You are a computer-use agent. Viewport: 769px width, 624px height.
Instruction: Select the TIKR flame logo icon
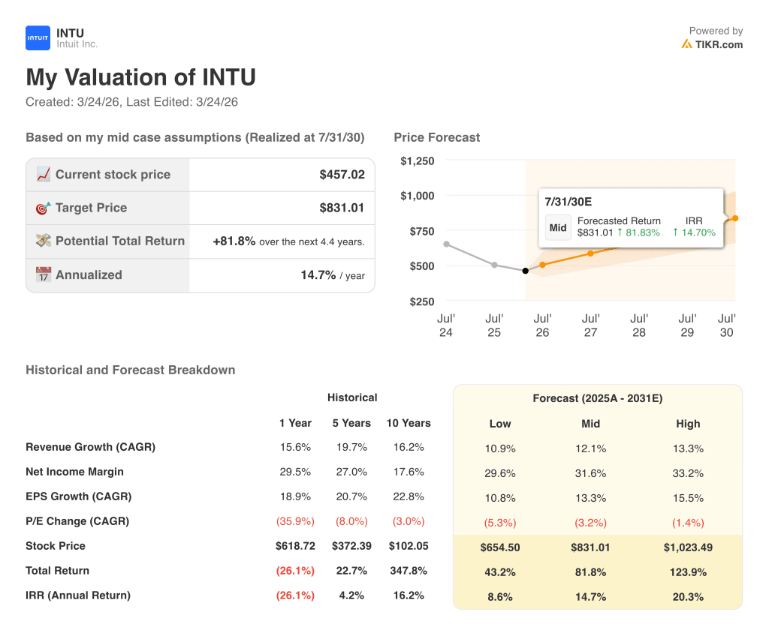coord(686,44)
